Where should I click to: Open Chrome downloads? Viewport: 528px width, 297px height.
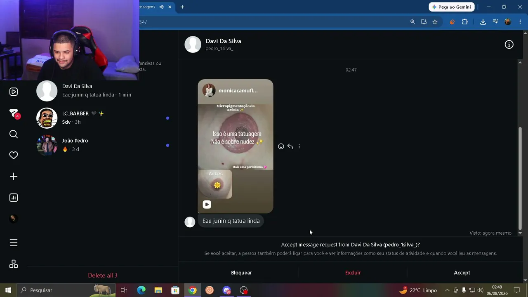(x=483, y=22)
